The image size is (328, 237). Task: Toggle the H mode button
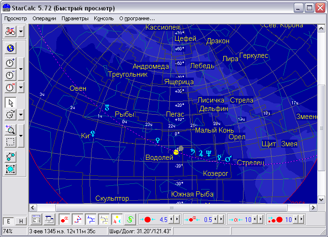click(x=21, y=221)
